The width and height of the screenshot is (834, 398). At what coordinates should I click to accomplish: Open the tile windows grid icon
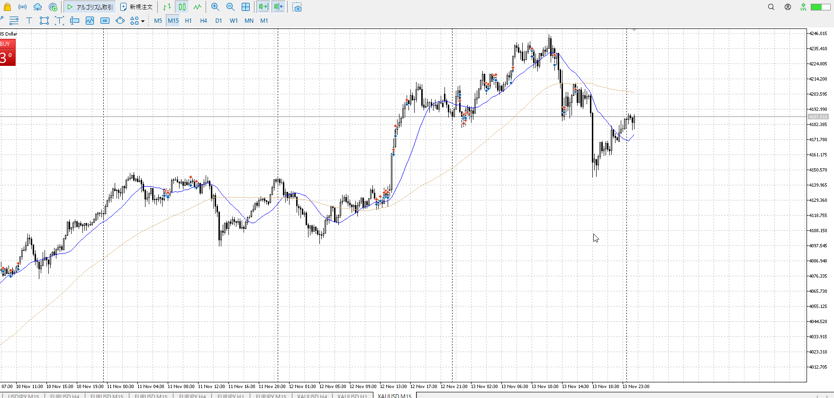(x=245, y=7)
